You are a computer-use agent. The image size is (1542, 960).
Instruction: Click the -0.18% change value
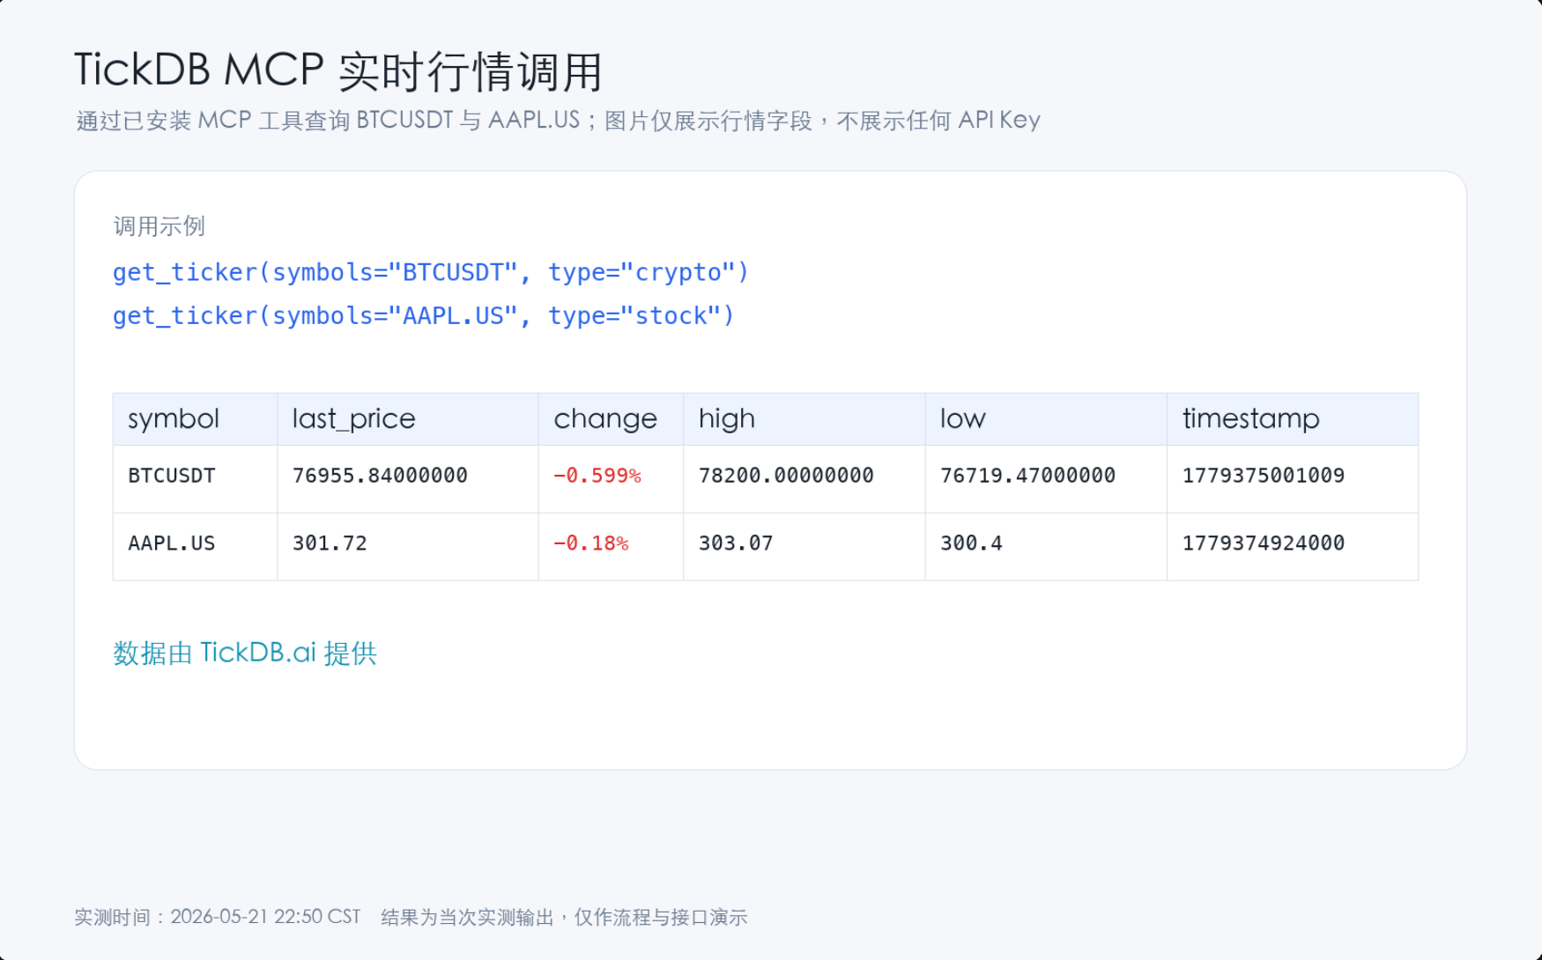(x=591, y=543)
